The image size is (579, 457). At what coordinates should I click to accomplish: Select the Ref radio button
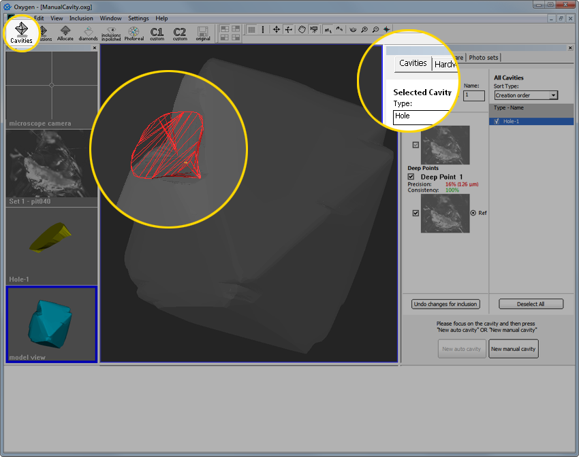pyautogui.click(x=473, y=213)
